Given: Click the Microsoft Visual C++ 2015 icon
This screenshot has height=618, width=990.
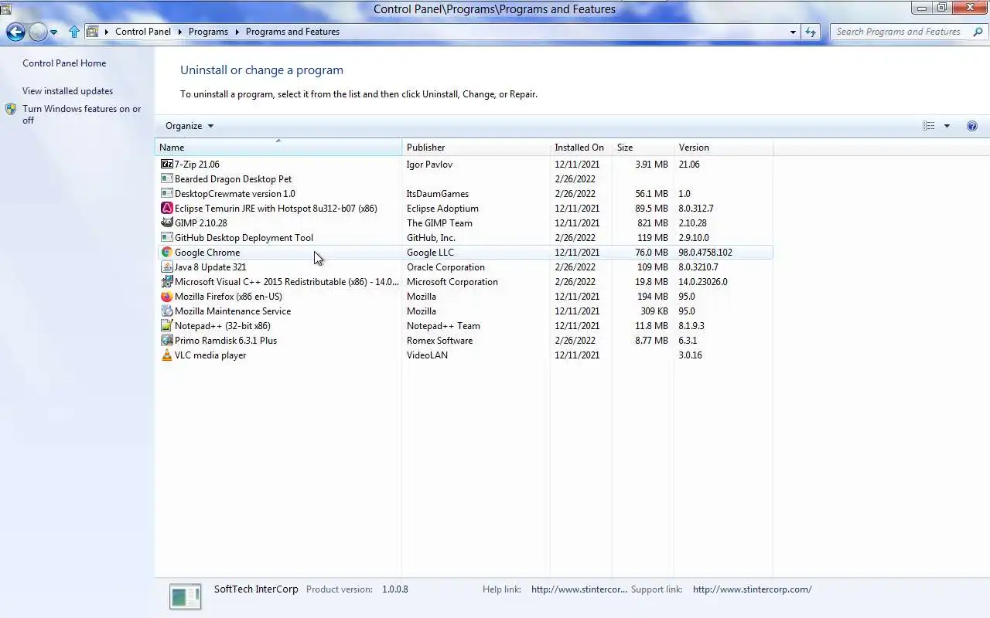Looking at the screenshot, I should pos(166,281).
